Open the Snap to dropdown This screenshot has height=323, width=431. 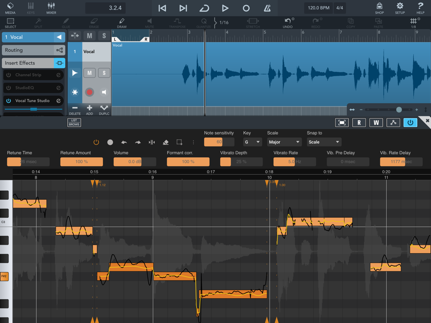(x=324, y=142)
